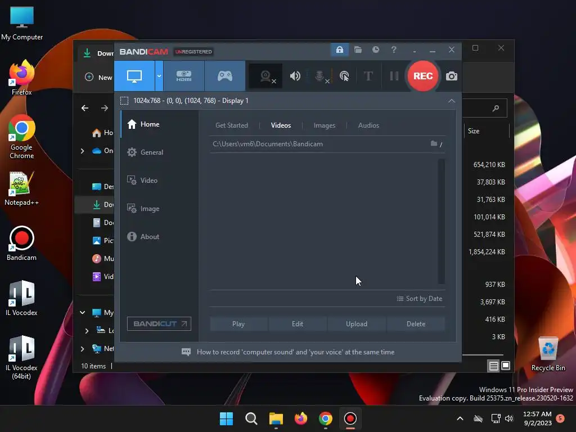This screenshot has width=576, height=432.
Task: Open Notepad++ desktop shortcut
Action: 22,188
